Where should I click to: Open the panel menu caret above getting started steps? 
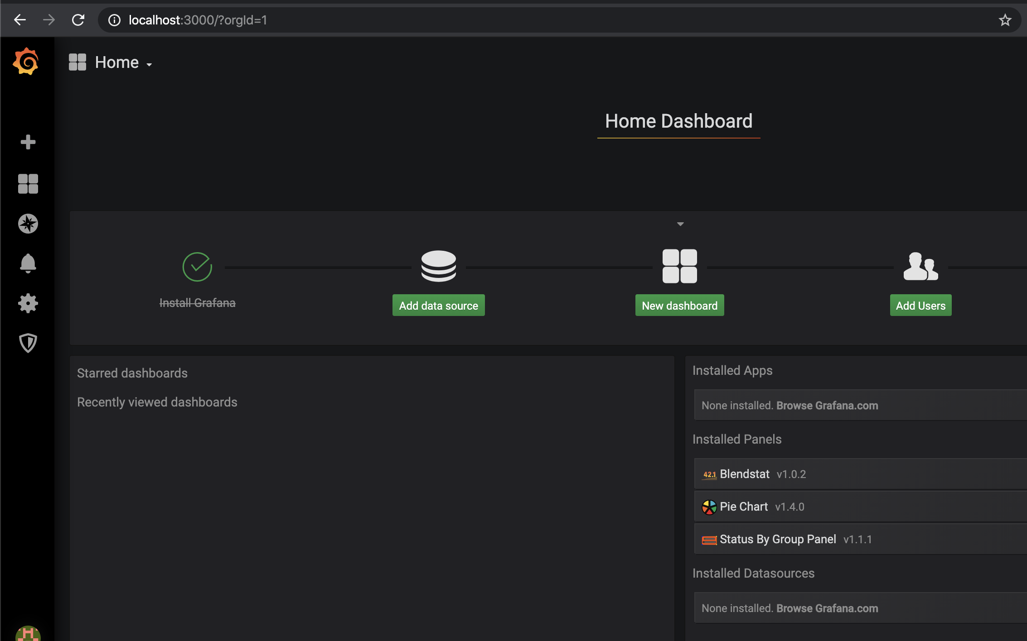(x=680, y=224)
